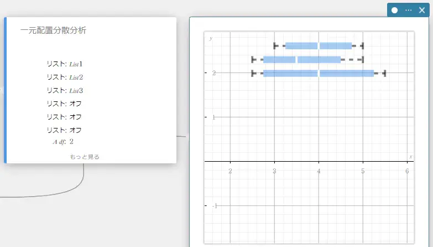Open the three-dots more options menu
This screenshot has width=433, height=247.
[x=409, y=10]
